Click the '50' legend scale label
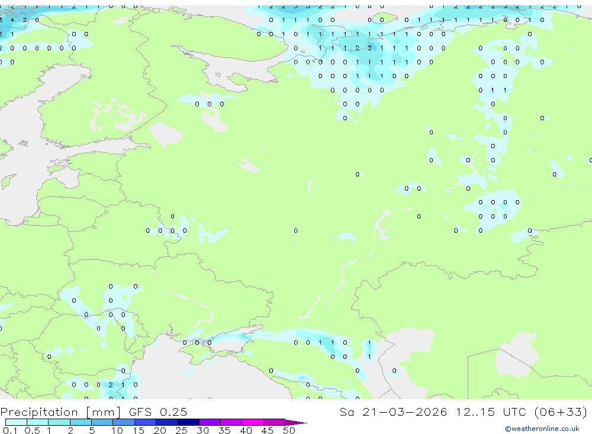The image size is (592, 434). click(x=289, y=430)
